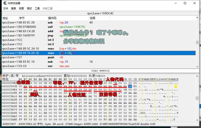Select the add rsp,28 instruction row
The image size is (201, 128).
[99, 31]
